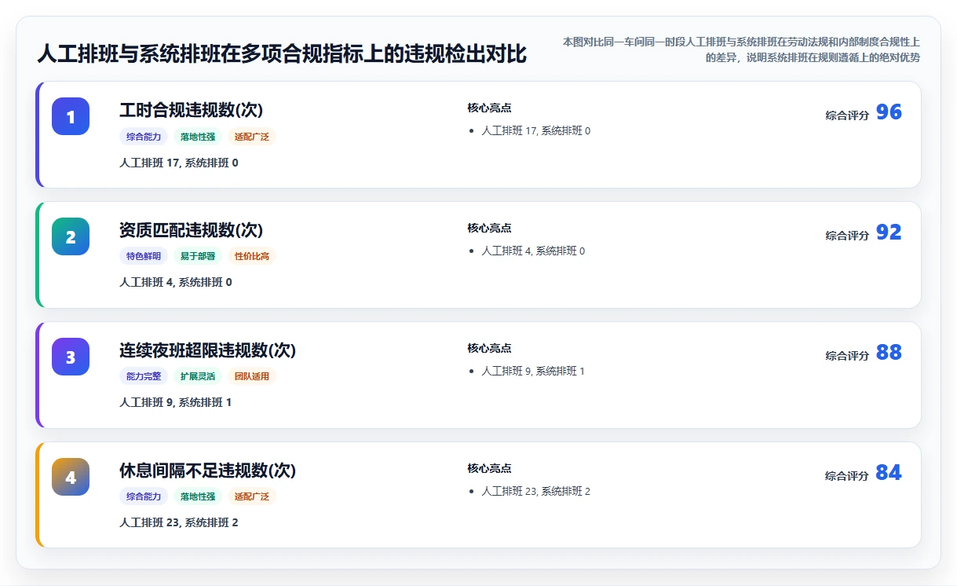Image resolution: width=957 pixels, height=586 pixels.
Task: Click the number 3 badge icon
Action: [x=71, y=357]
